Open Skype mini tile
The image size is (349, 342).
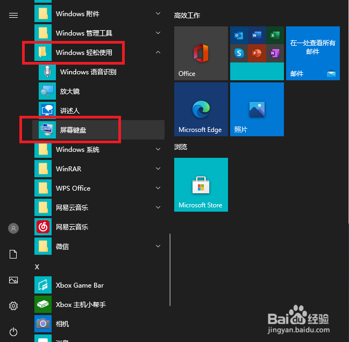(x=239, y=53)
